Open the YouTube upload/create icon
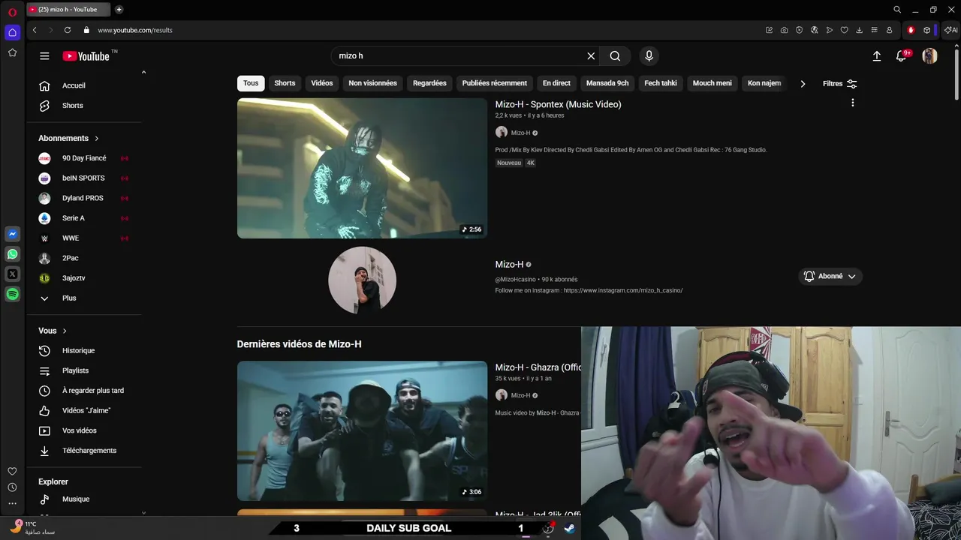 (876, 56)
